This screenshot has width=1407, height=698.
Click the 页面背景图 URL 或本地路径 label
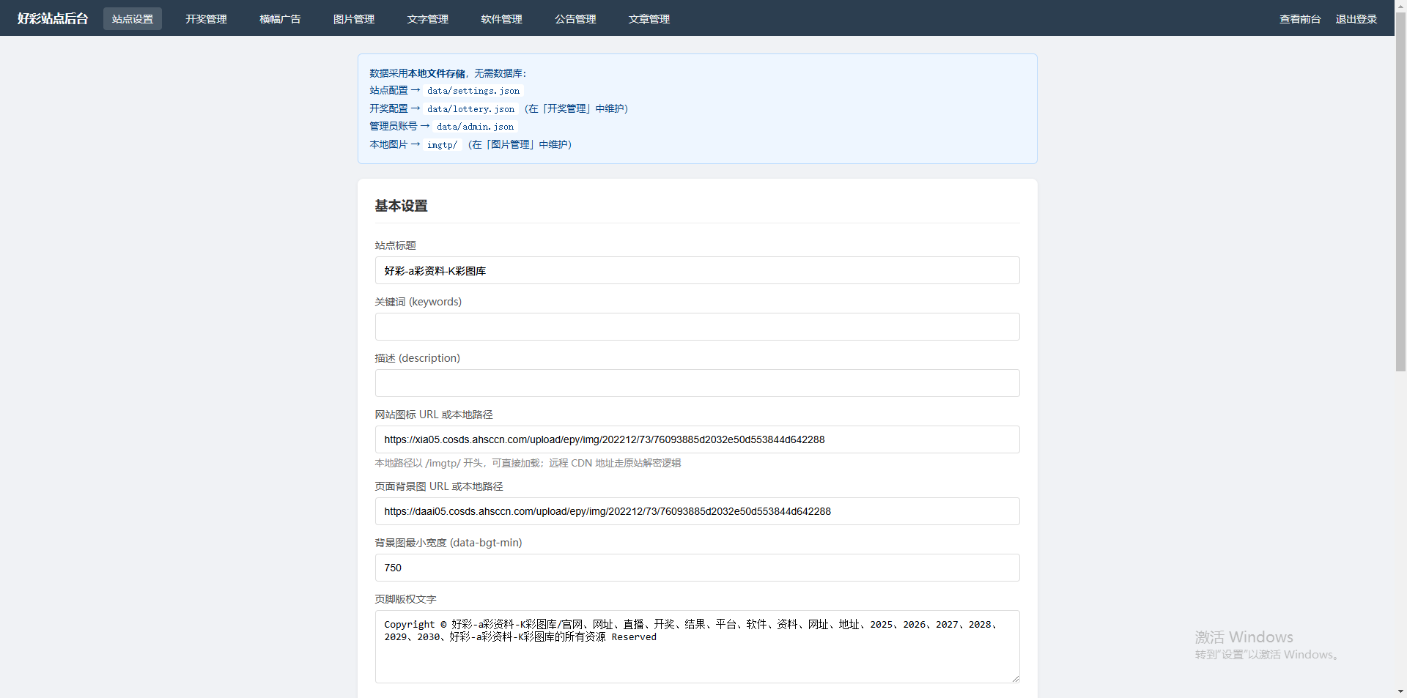(439, 486)
